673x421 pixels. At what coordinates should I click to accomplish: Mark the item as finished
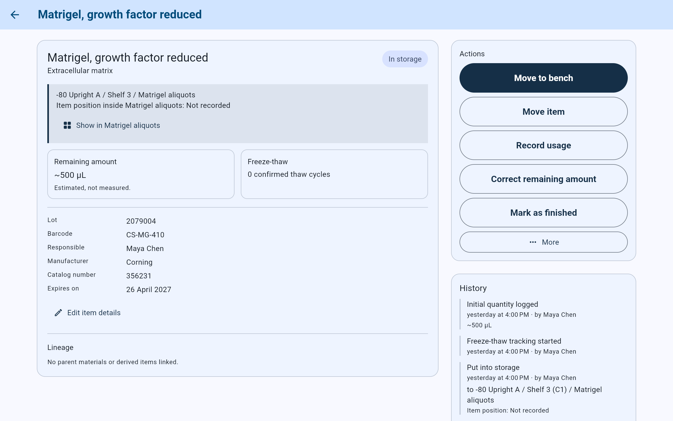tap(543, 213)
